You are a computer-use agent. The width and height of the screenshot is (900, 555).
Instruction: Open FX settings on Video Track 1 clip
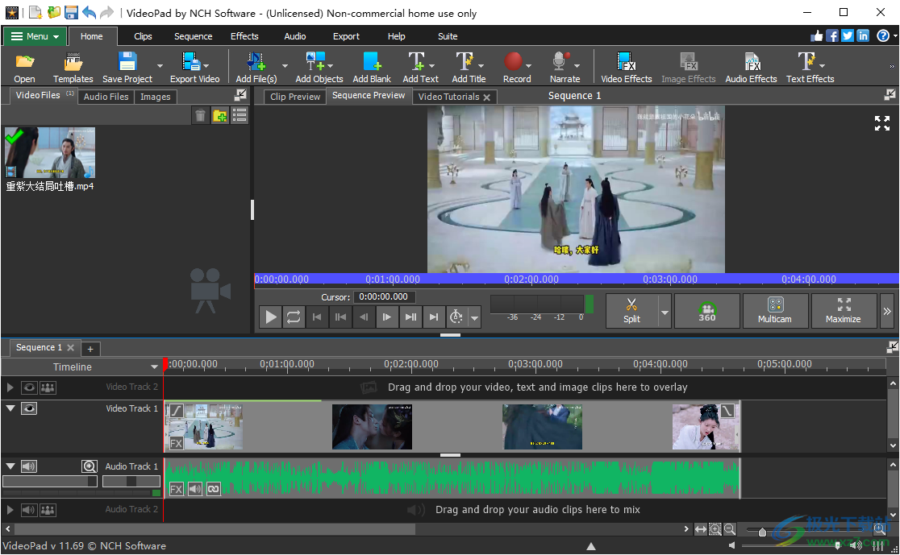[x=176, y=444]
